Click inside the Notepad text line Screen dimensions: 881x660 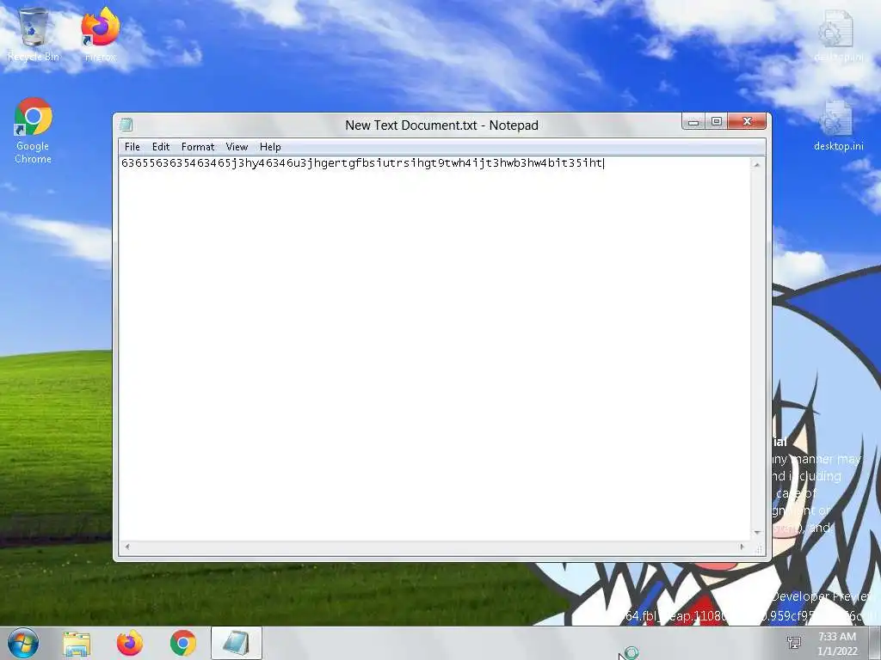click(x=362, y=163)
